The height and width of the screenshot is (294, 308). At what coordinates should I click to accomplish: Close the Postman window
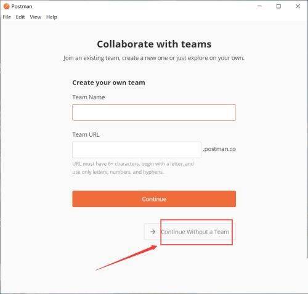(x=298, y=6)
